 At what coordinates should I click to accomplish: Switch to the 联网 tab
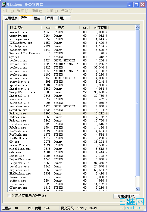click(52, 18)
